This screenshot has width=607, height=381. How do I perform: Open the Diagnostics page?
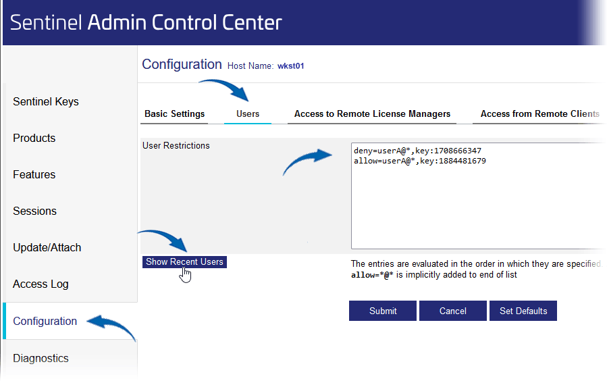(41, 358)
